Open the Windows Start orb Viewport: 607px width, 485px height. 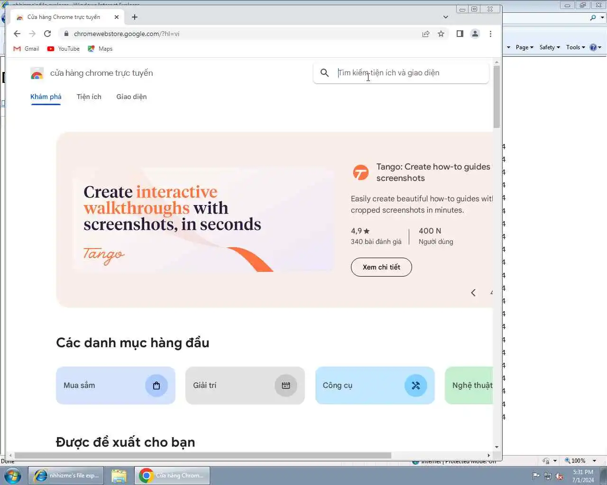tap(12, 476)
